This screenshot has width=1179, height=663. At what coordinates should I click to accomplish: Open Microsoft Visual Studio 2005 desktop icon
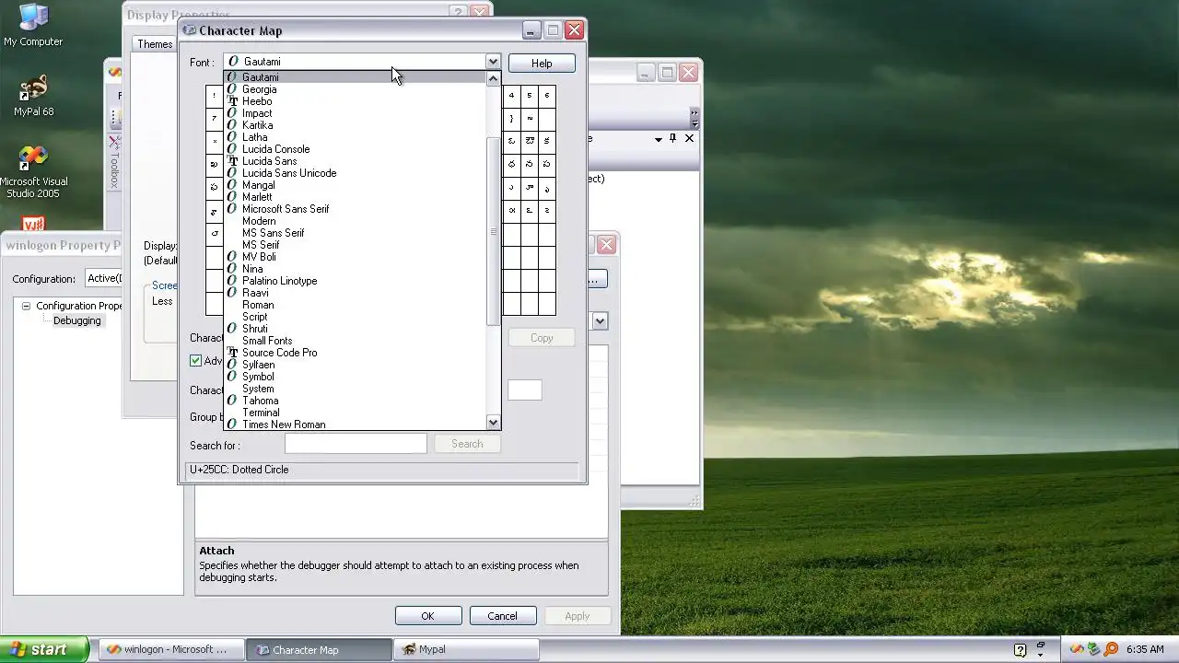point(33,172)
